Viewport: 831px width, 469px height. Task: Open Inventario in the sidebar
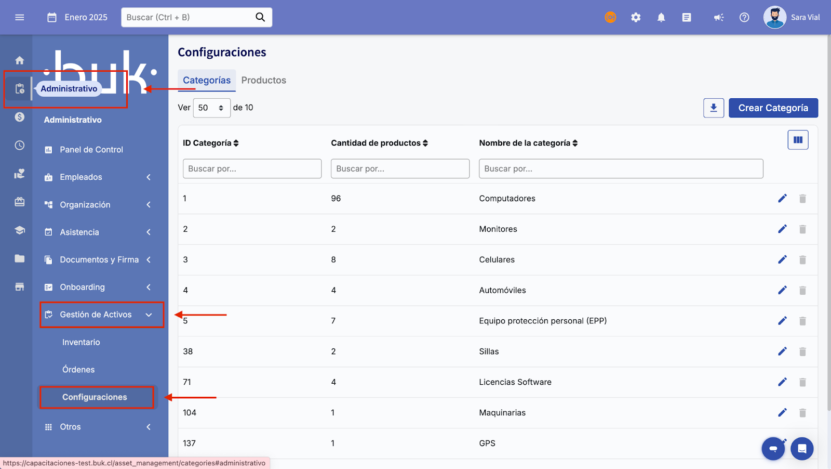point(81,342)
